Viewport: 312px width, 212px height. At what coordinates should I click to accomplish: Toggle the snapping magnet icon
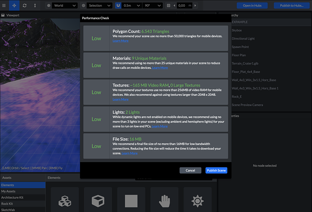pyautogui.click(x=118, y=5)
